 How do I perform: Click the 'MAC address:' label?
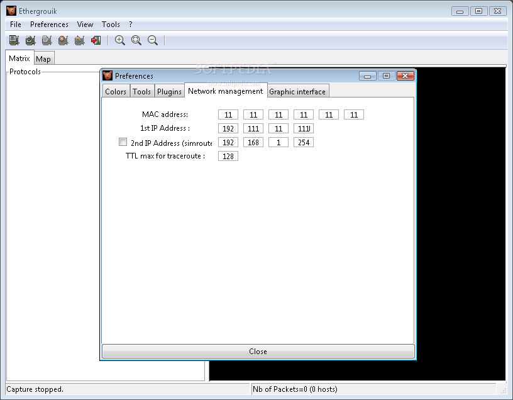pos(165,114)
